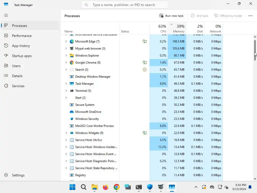Focus the process search box
The width and height of the screenshot is (257, 193).
coord(124,5)
